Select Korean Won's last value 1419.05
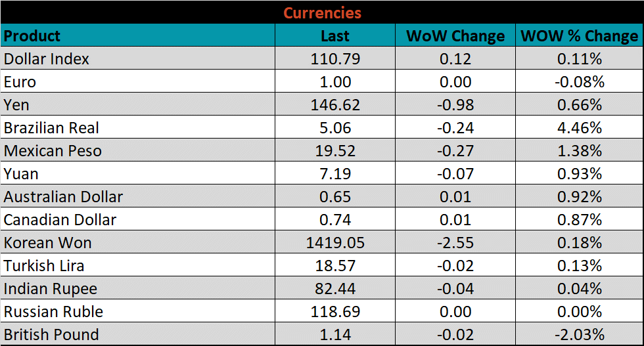The width and height of the screenshot is (644, 346). click(335, 243)
